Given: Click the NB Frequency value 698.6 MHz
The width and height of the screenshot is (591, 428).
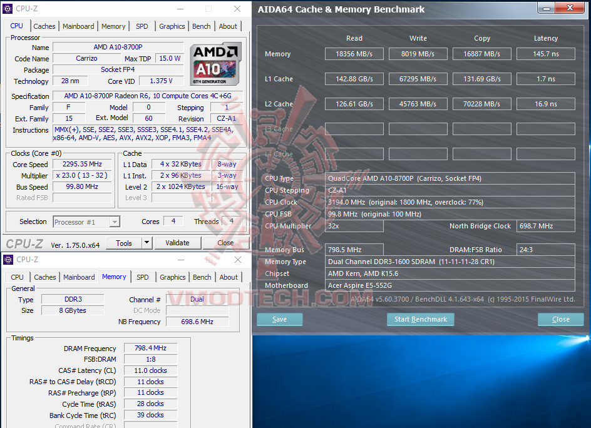Looking at the screenshot, I should [x=197, y=322].
